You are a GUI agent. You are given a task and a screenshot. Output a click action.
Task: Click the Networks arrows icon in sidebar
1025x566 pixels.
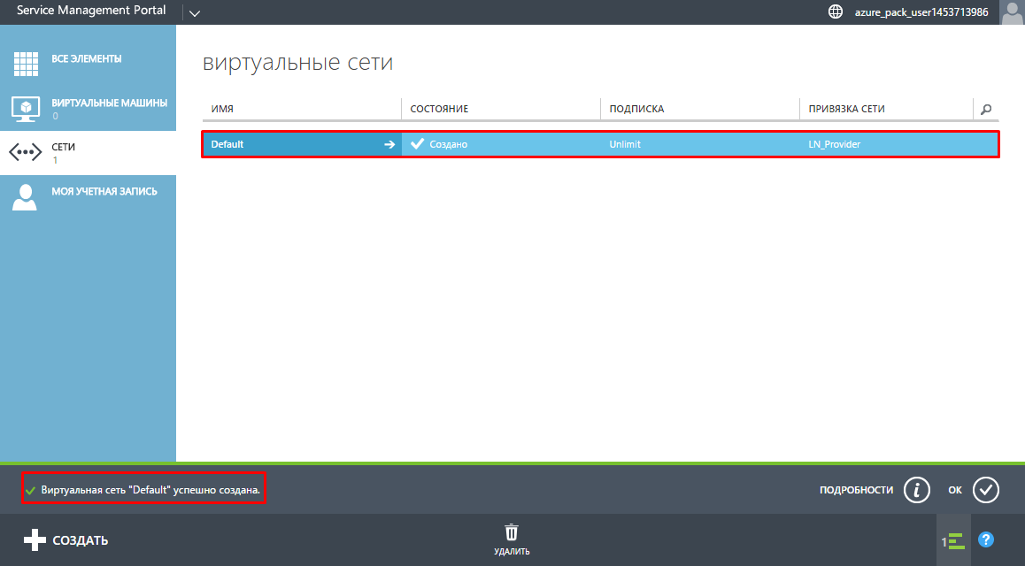click(26, 153)
